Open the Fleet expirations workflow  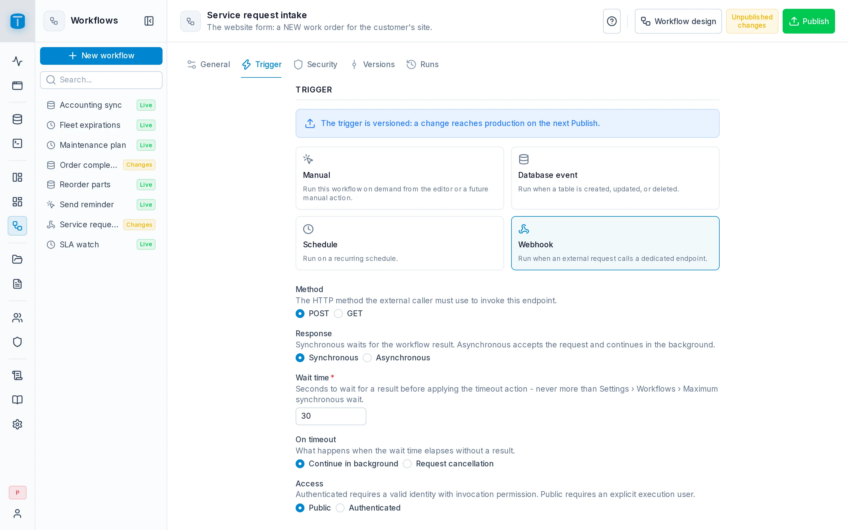[x=101, y=125]
